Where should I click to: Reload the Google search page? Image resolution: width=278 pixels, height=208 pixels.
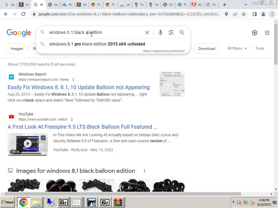[x=23, y=14]
